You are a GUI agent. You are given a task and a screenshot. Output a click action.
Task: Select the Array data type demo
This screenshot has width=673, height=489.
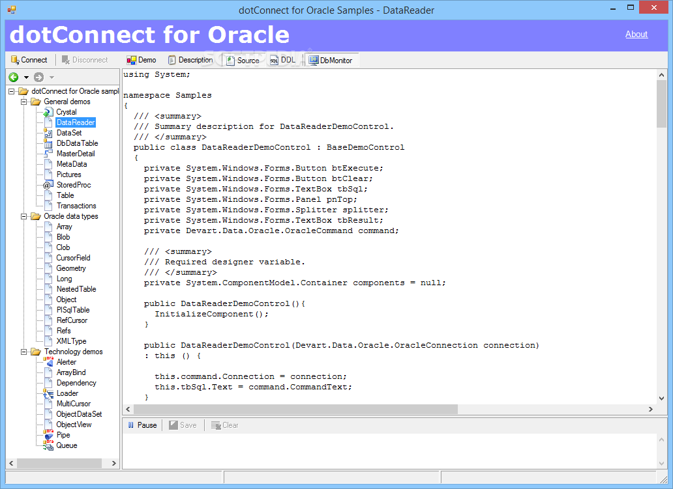click(65, 227)
